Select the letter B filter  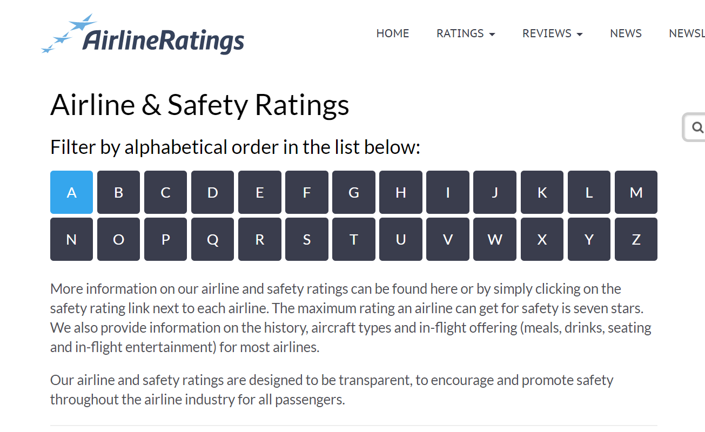pyautogui.click(x=118, y=192)
